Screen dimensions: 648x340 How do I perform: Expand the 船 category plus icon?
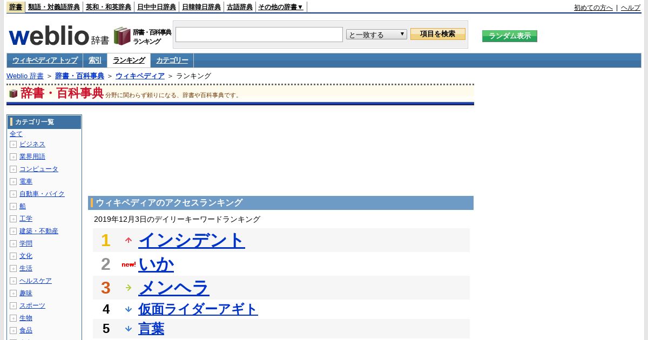[13, 207]
